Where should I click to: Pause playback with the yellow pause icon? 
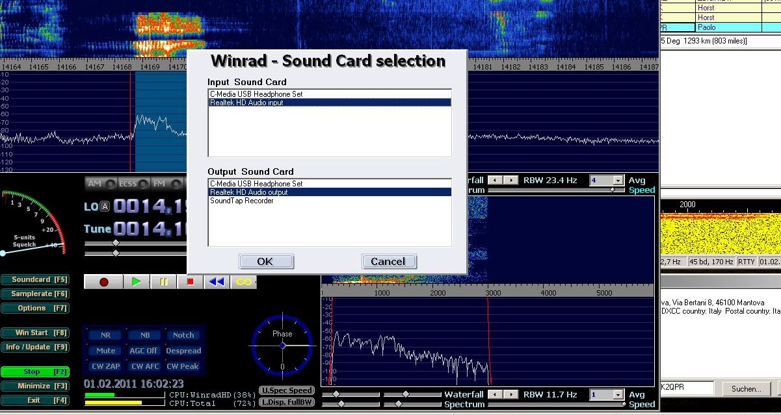163,282
